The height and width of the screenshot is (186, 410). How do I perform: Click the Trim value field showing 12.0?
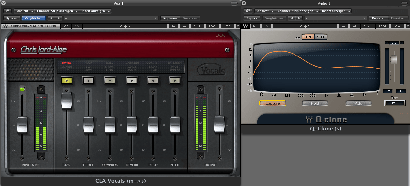pos(395,103)
